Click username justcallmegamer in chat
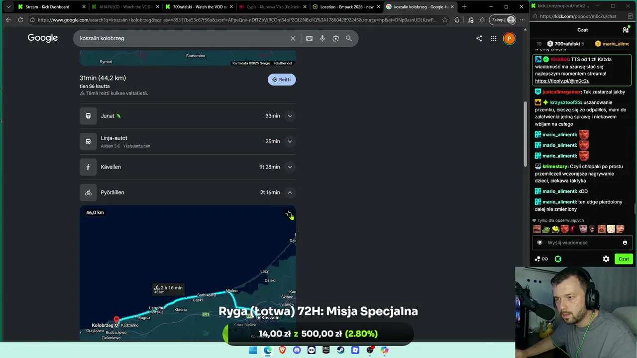This screenshot has width=637, height=358. pyautogui.click(x=561, y=92)
